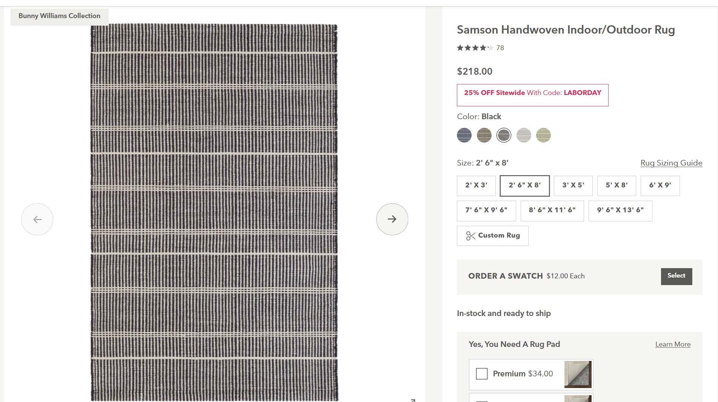Screen dimensions: 718x402
Task: Choose the 5' X 8' rug size
Action: [617, 186]
